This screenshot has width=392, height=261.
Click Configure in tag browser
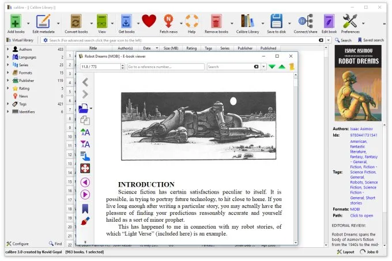17,244
